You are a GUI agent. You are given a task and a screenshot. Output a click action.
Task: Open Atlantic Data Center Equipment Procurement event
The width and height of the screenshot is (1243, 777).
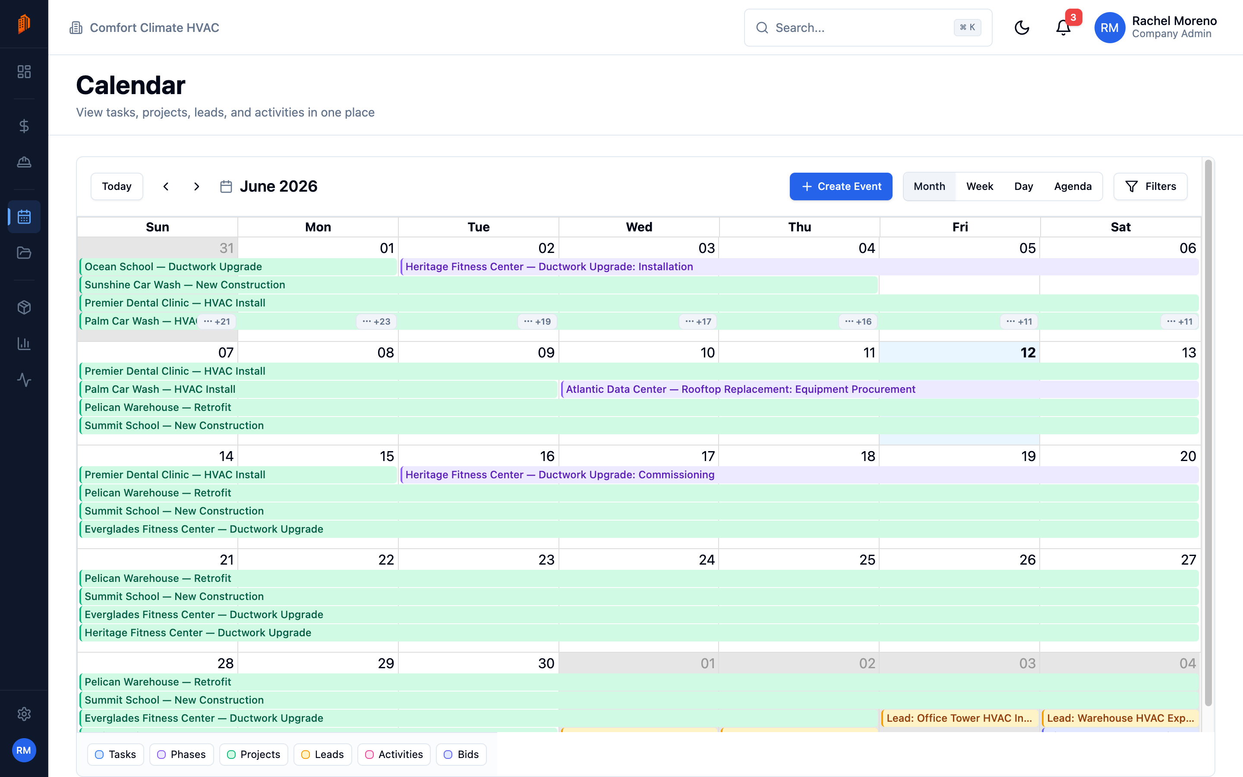(880, 389)
